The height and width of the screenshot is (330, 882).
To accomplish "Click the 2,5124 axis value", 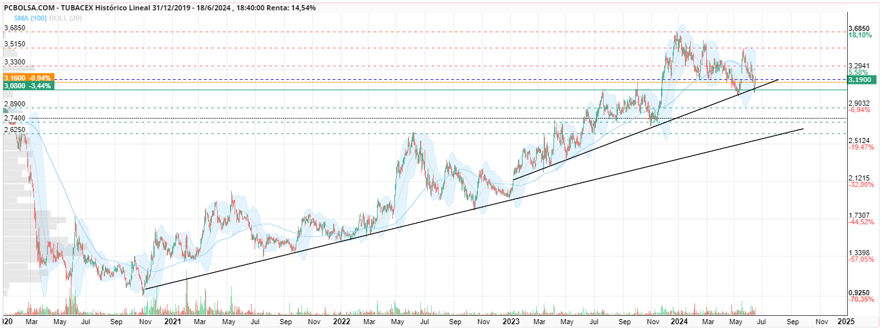I will [861, 141].
